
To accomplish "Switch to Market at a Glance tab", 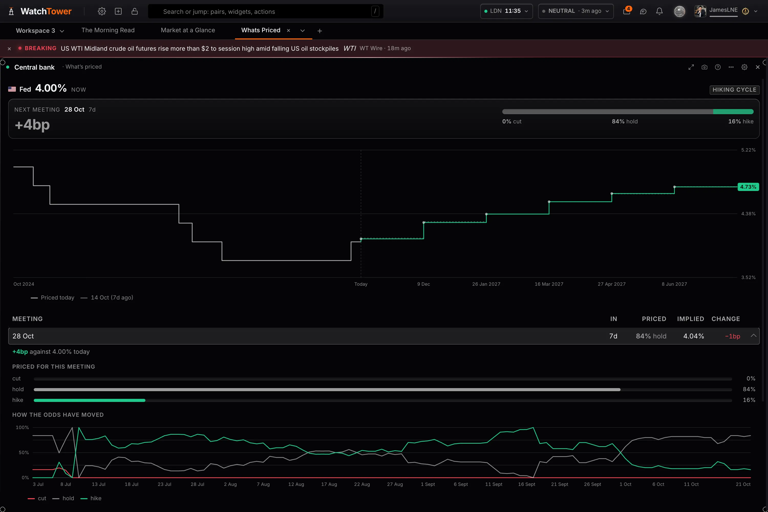I will click(x=188, y=30).
